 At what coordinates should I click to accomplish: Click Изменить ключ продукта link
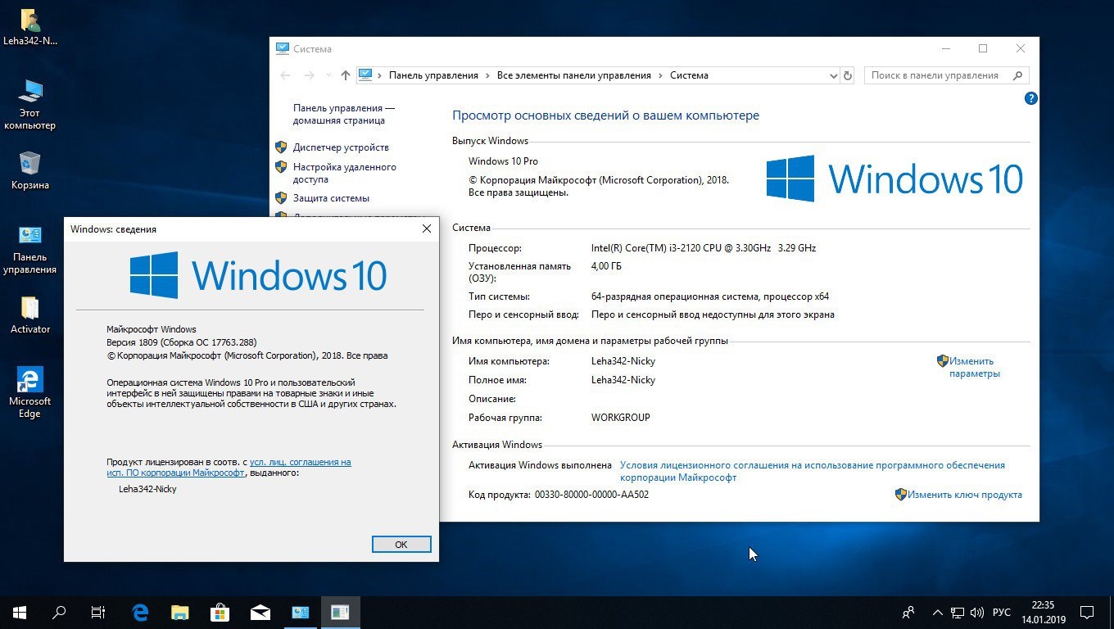tap(964, 495)
